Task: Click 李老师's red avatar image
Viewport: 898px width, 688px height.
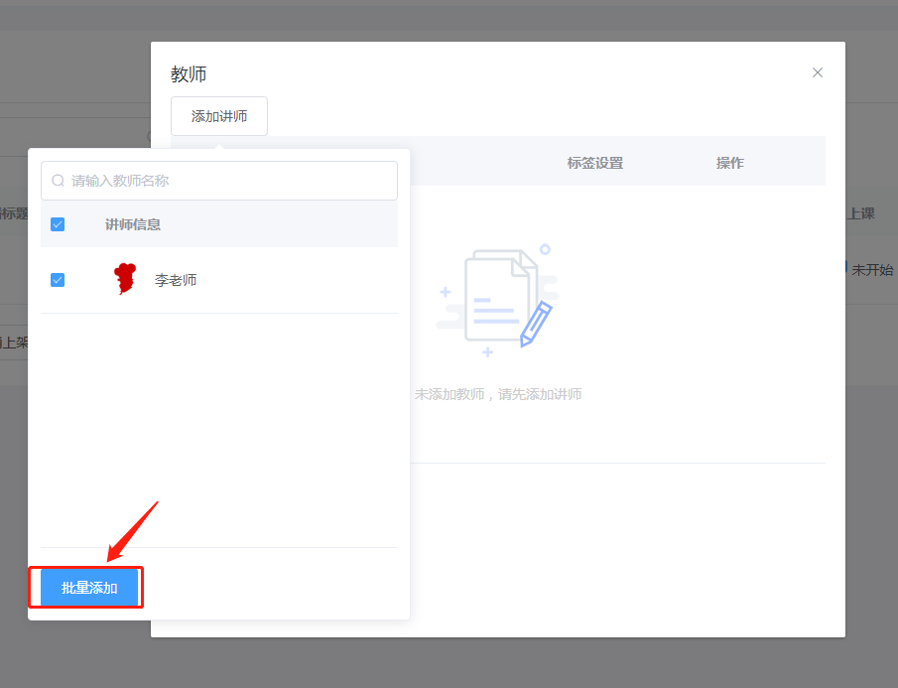Action: [x=124, y=280]
